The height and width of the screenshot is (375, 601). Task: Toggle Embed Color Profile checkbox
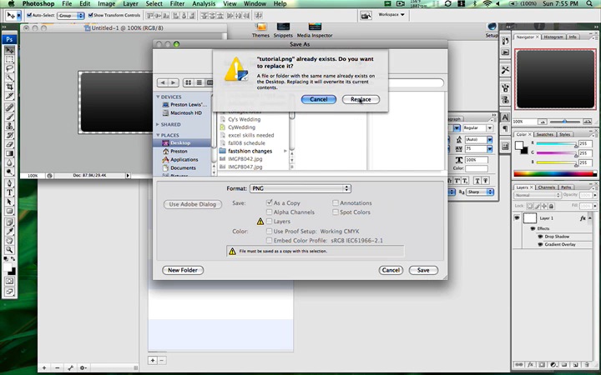pyautogui.click(x=269, y=240)
